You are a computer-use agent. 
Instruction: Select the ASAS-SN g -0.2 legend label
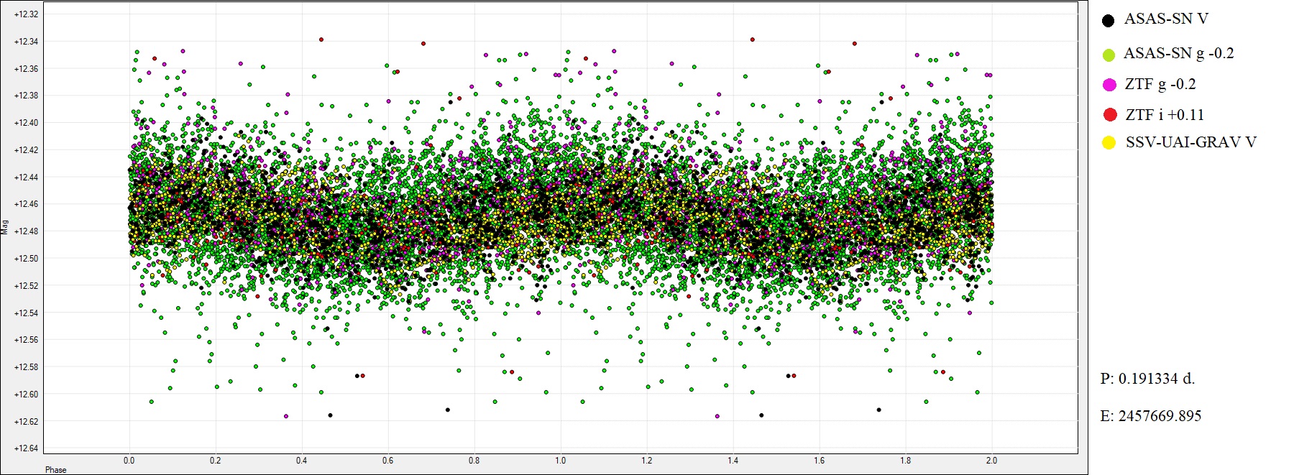[1178, 53]
